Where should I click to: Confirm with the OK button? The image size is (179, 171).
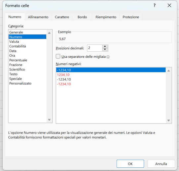pos(130,164)
